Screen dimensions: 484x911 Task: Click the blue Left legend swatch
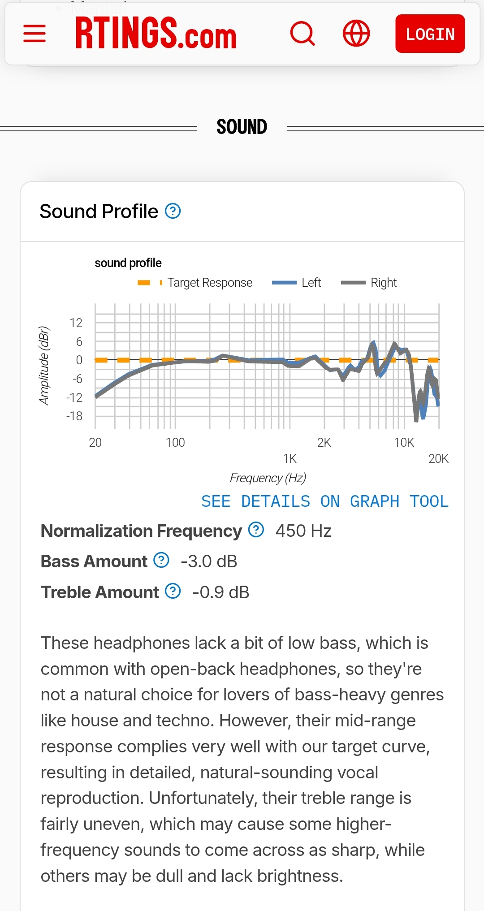(284, 283)
